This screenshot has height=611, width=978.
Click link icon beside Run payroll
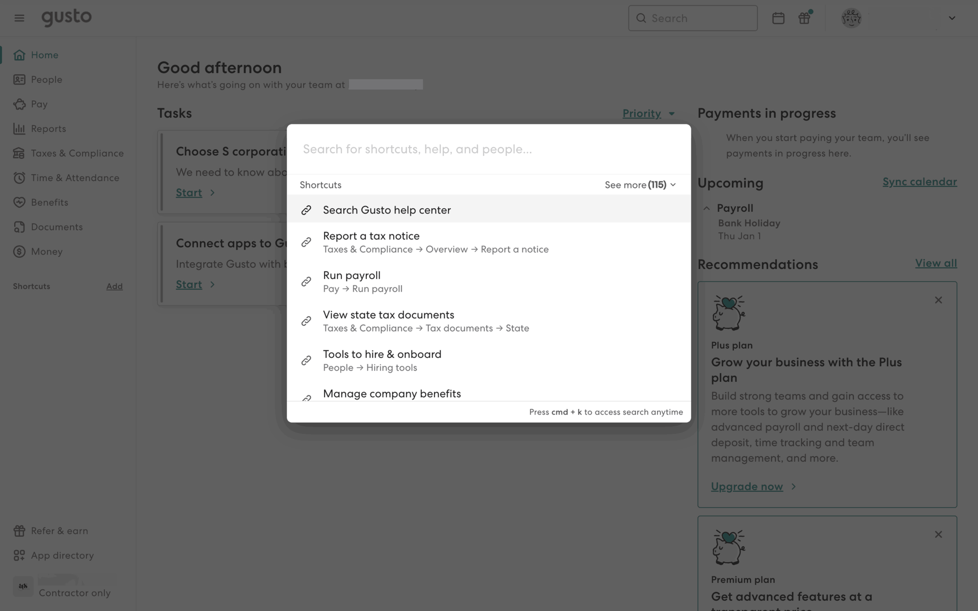[x=306, y=282]
